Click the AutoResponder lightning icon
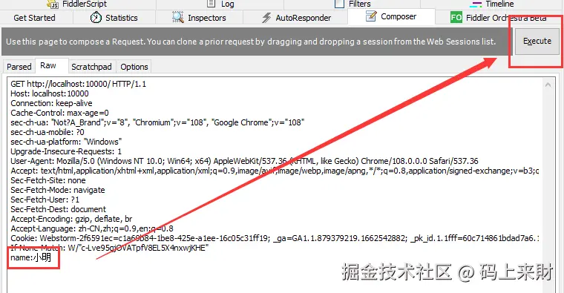The image size is (564, 293). 266,18
